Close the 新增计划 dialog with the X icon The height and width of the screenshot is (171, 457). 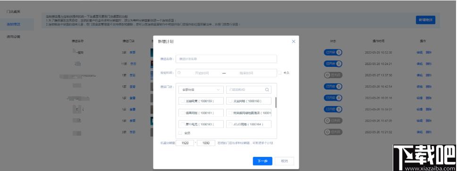click(294, 41)
